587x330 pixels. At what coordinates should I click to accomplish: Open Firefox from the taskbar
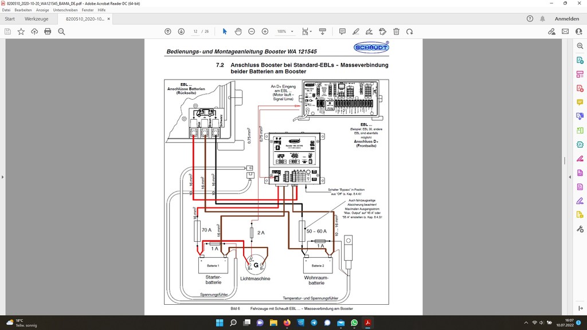pyautogui.click(x=287, y=323)
